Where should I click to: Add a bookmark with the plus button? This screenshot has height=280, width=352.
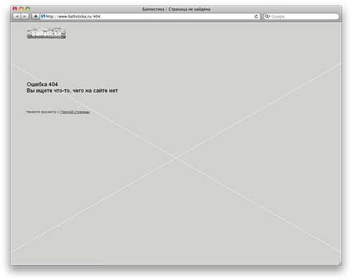pos(36,16)
